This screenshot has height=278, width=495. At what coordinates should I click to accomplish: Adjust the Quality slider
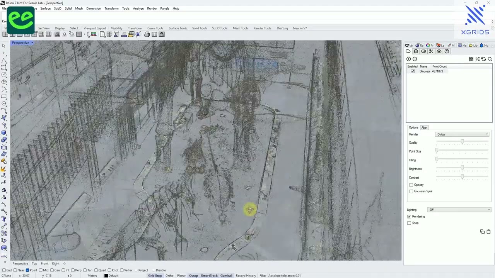click(x=462, y=142)
